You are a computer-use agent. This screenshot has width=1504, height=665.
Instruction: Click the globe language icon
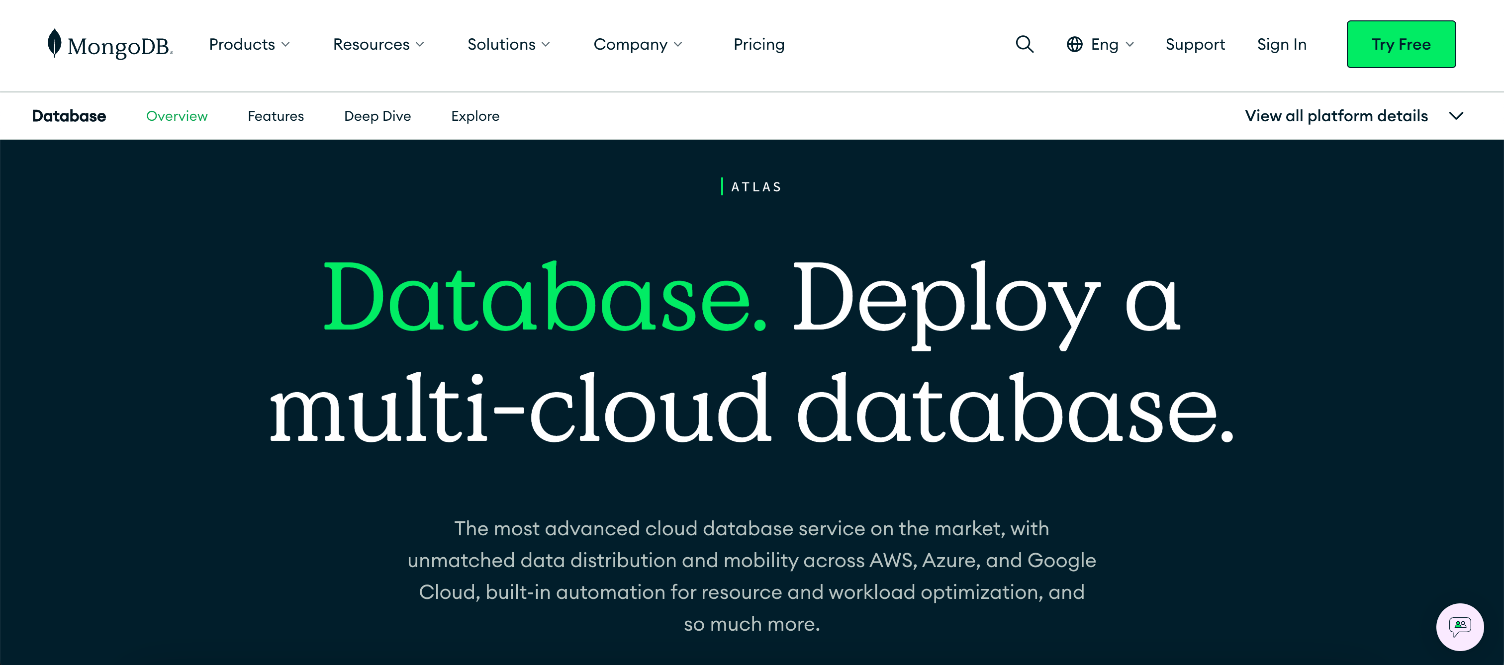pos(1074,44)
